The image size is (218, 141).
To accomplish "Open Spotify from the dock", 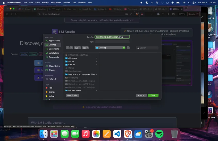I will coord(159,134).
